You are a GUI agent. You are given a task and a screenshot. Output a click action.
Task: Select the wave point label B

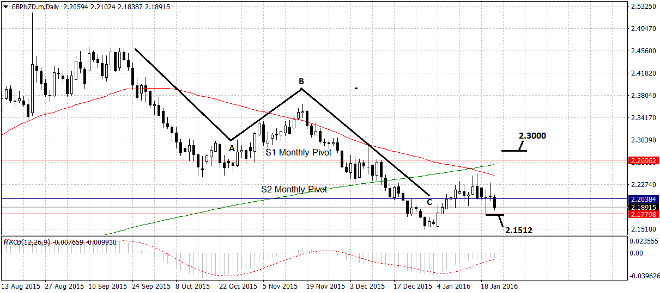click(301, 82)
